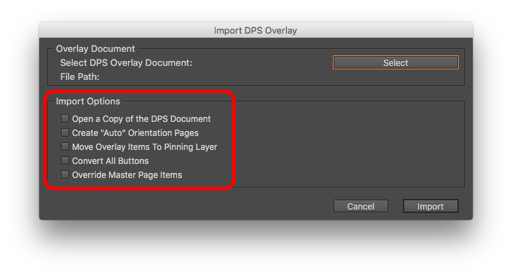This screenshot has height=276, width=512.
Task: Enable Override Master Page Items option
Action: point(65,174)
